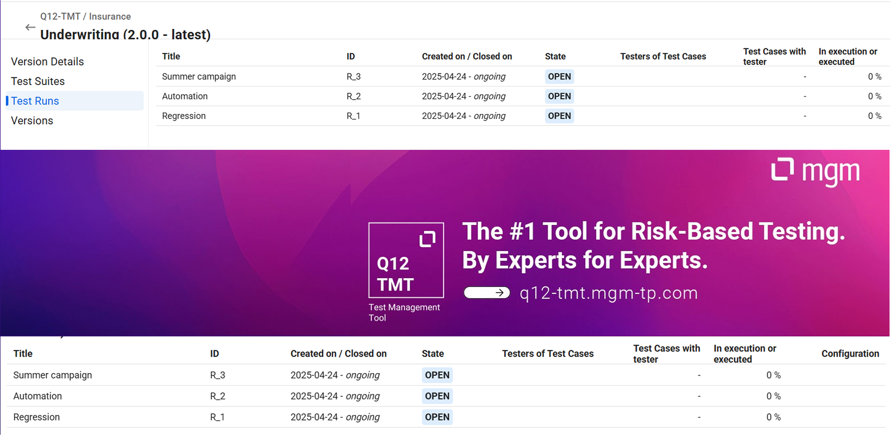Open Summer campaign run in lower table

pos(53,375)
